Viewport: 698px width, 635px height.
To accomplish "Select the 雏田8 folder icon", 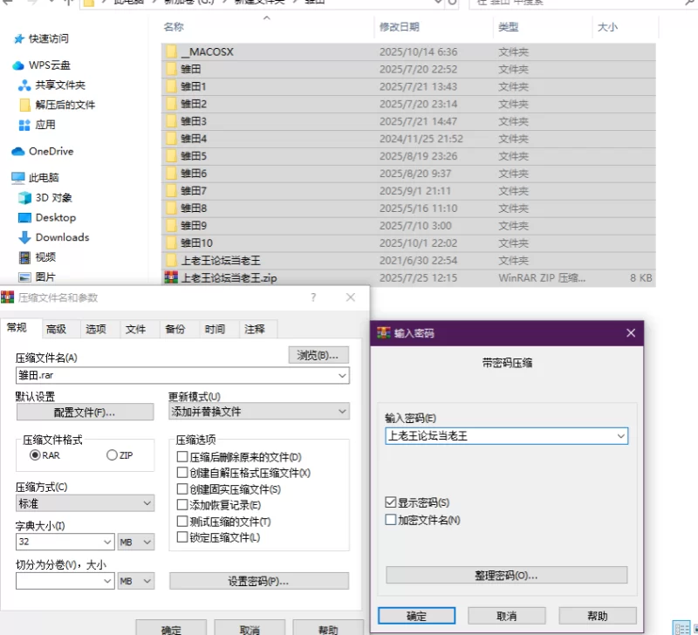I will coord(172,208).
